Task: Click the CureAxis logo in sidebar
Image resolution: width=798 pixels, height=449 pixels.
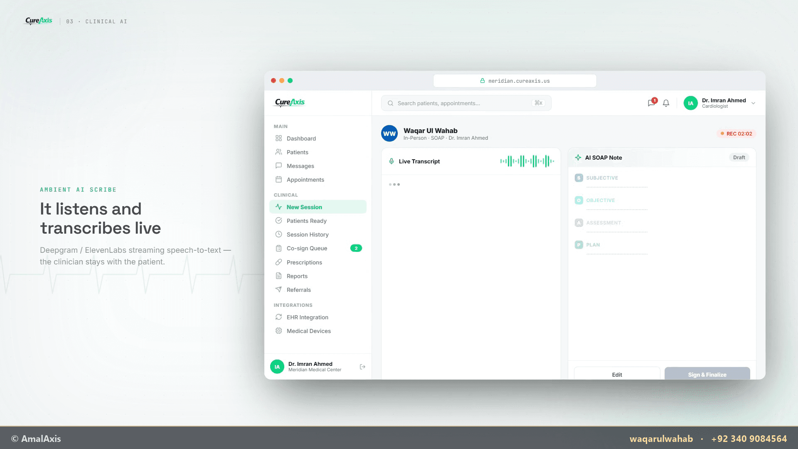Action: [290, 102]
